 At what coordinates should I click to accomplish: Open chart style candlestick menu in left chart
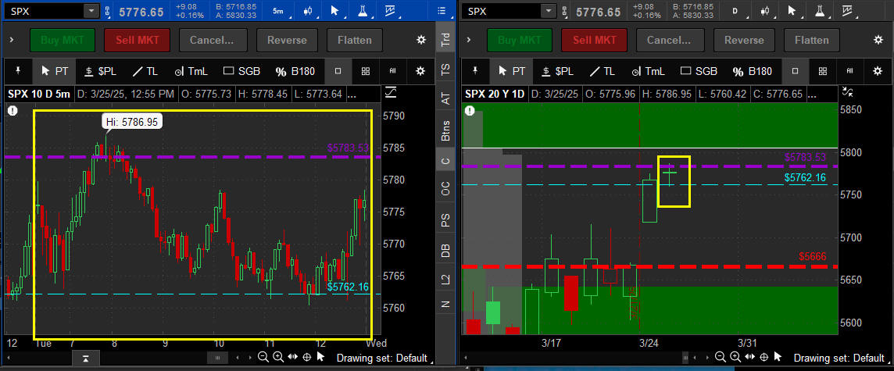click(309, 11)
